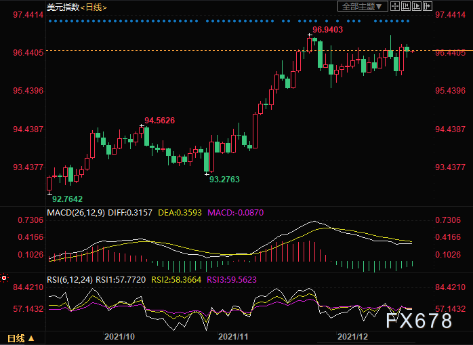Click the left axis 95.4396 price tick

[x=28, y=91]
